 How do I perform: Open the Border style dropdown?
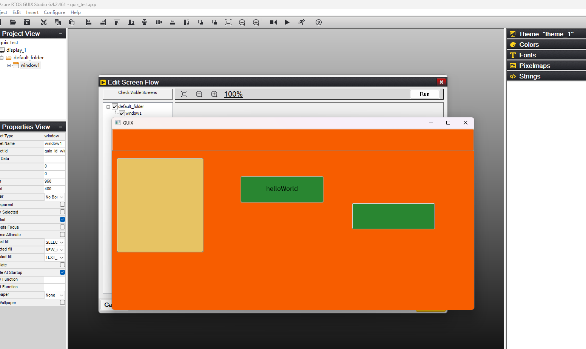pos(55,197)
